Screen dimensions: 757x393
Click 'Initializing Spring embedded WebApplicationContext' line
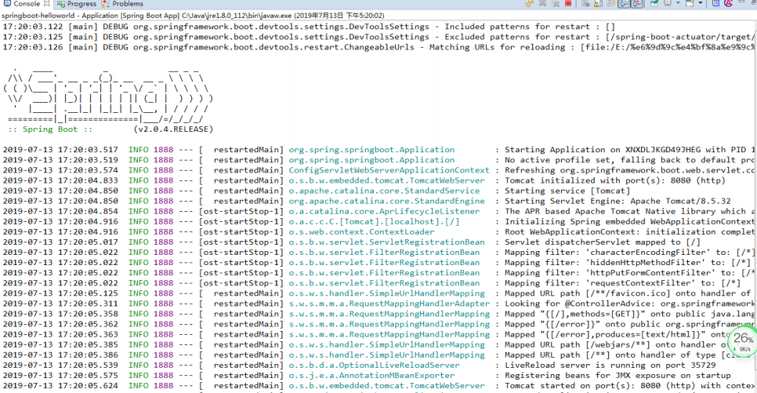pos(379,221)
